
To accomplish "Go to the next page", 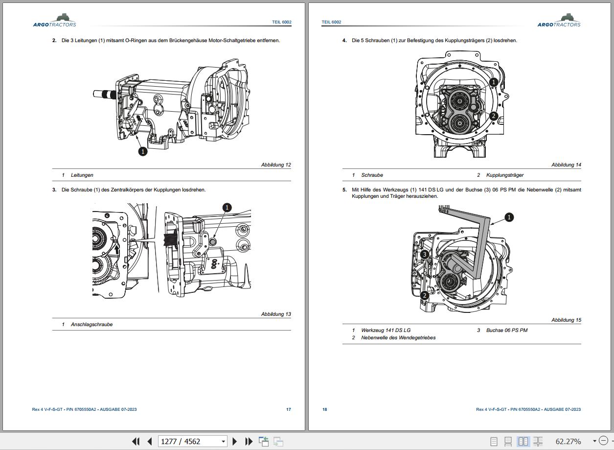I will [235, 441].
